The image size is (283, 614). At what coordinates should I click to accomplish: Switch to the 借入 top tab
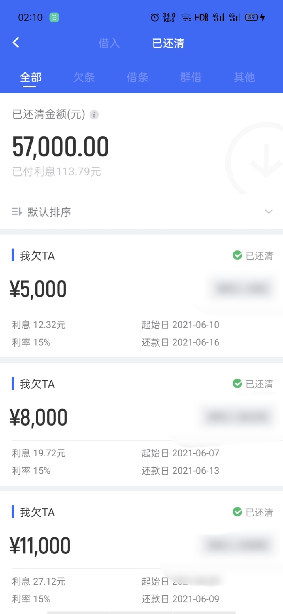109,43
